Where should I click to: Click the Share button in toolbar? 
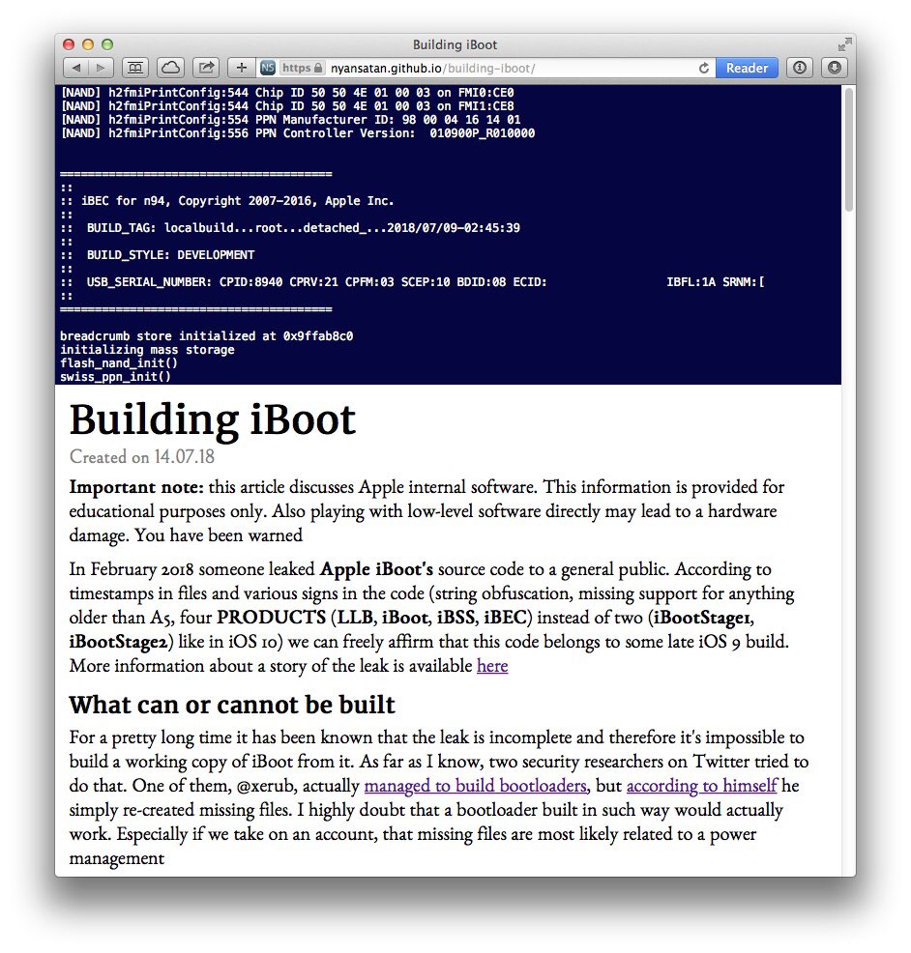pos(206,68)
